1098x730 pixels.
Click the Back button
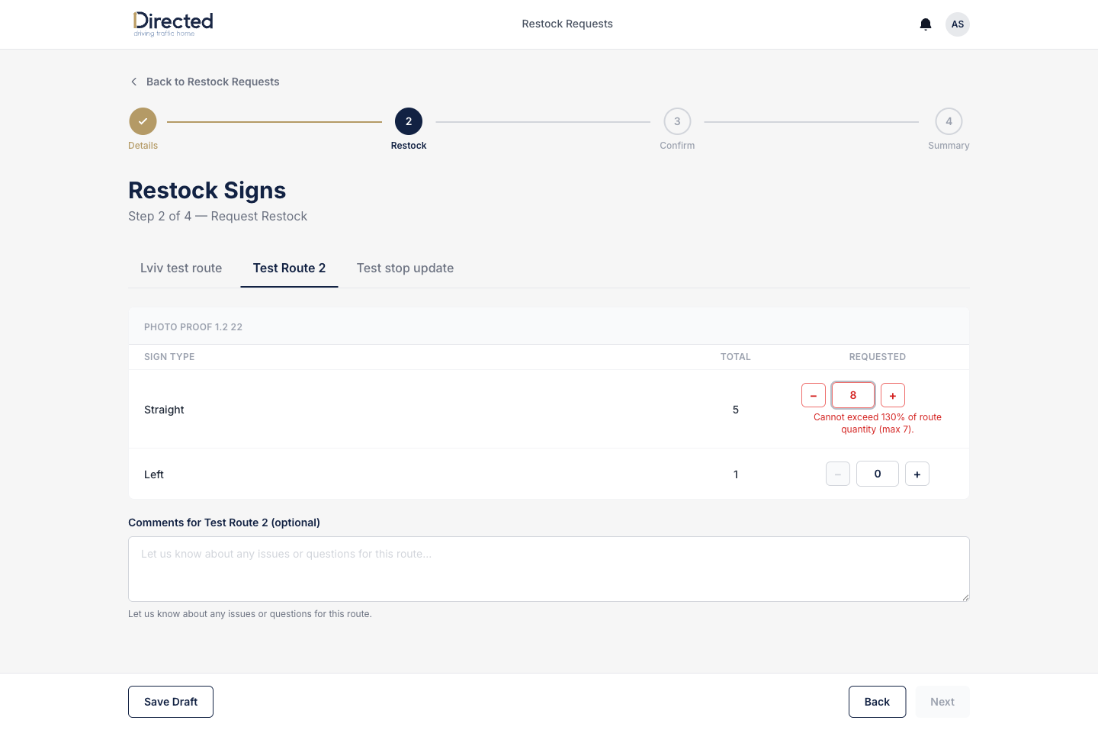coord(877,702)
